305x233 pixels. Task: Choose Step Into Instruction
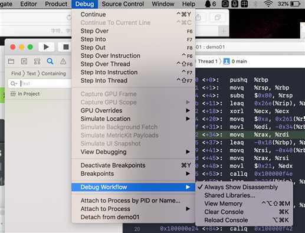(133, 72)
